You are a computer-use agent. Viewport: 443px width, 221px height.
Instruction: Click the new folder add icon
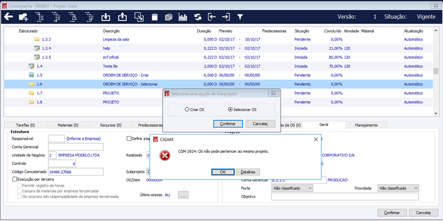pyautogui.click(x=23, y=17)
